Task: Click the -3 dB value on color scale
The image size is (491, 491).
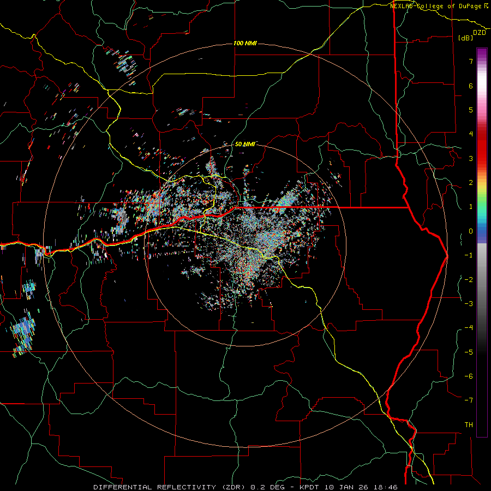Action: click(469, 304)
